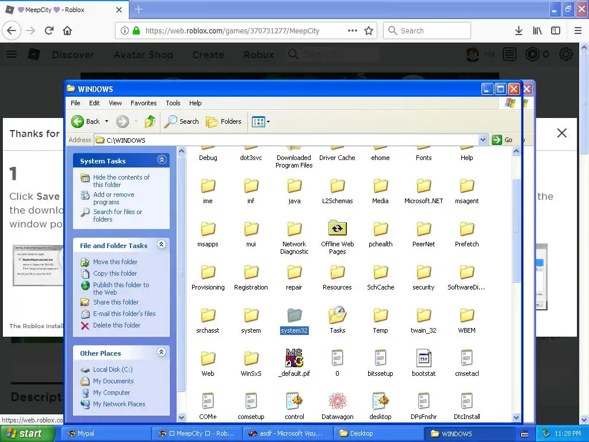Open the Tools menu
This screenshot has height=442, width=589.
tap(173, 103)
